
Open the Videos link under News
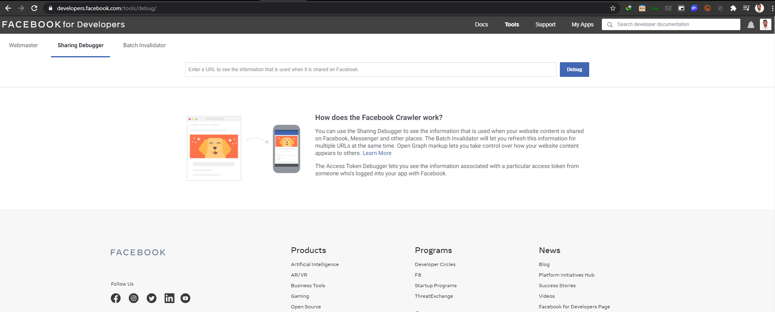547,296
